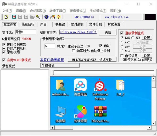This screenshot has height=136, width=157.
Task: Toggle the 同时录制声音 checkbox
Action: 4,45
